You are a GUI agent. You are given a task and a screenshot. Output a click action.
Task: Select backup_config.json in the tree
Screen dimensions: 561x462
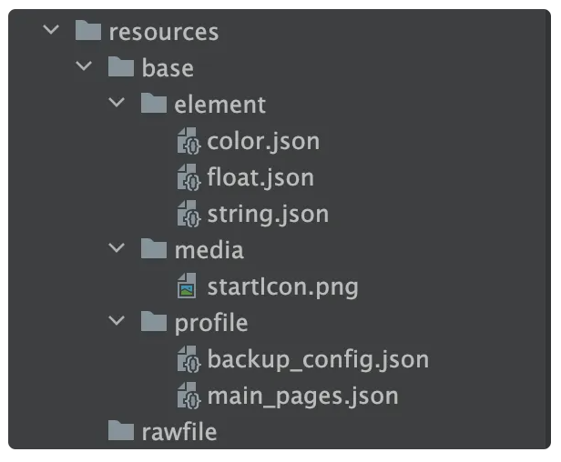coord(318,359)
